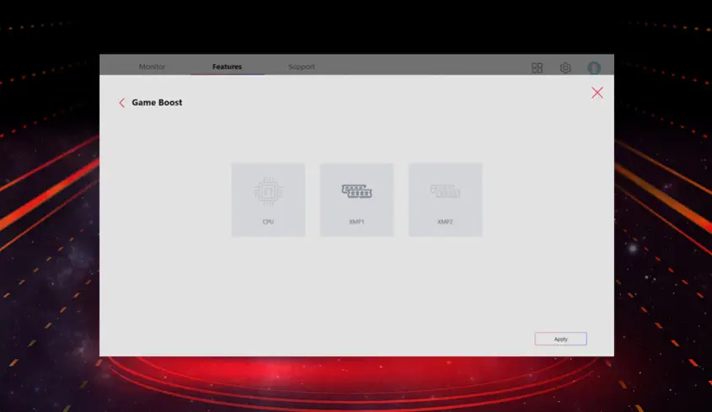Open the user profile avatar

pyautogui.click(x=594, y=67)
